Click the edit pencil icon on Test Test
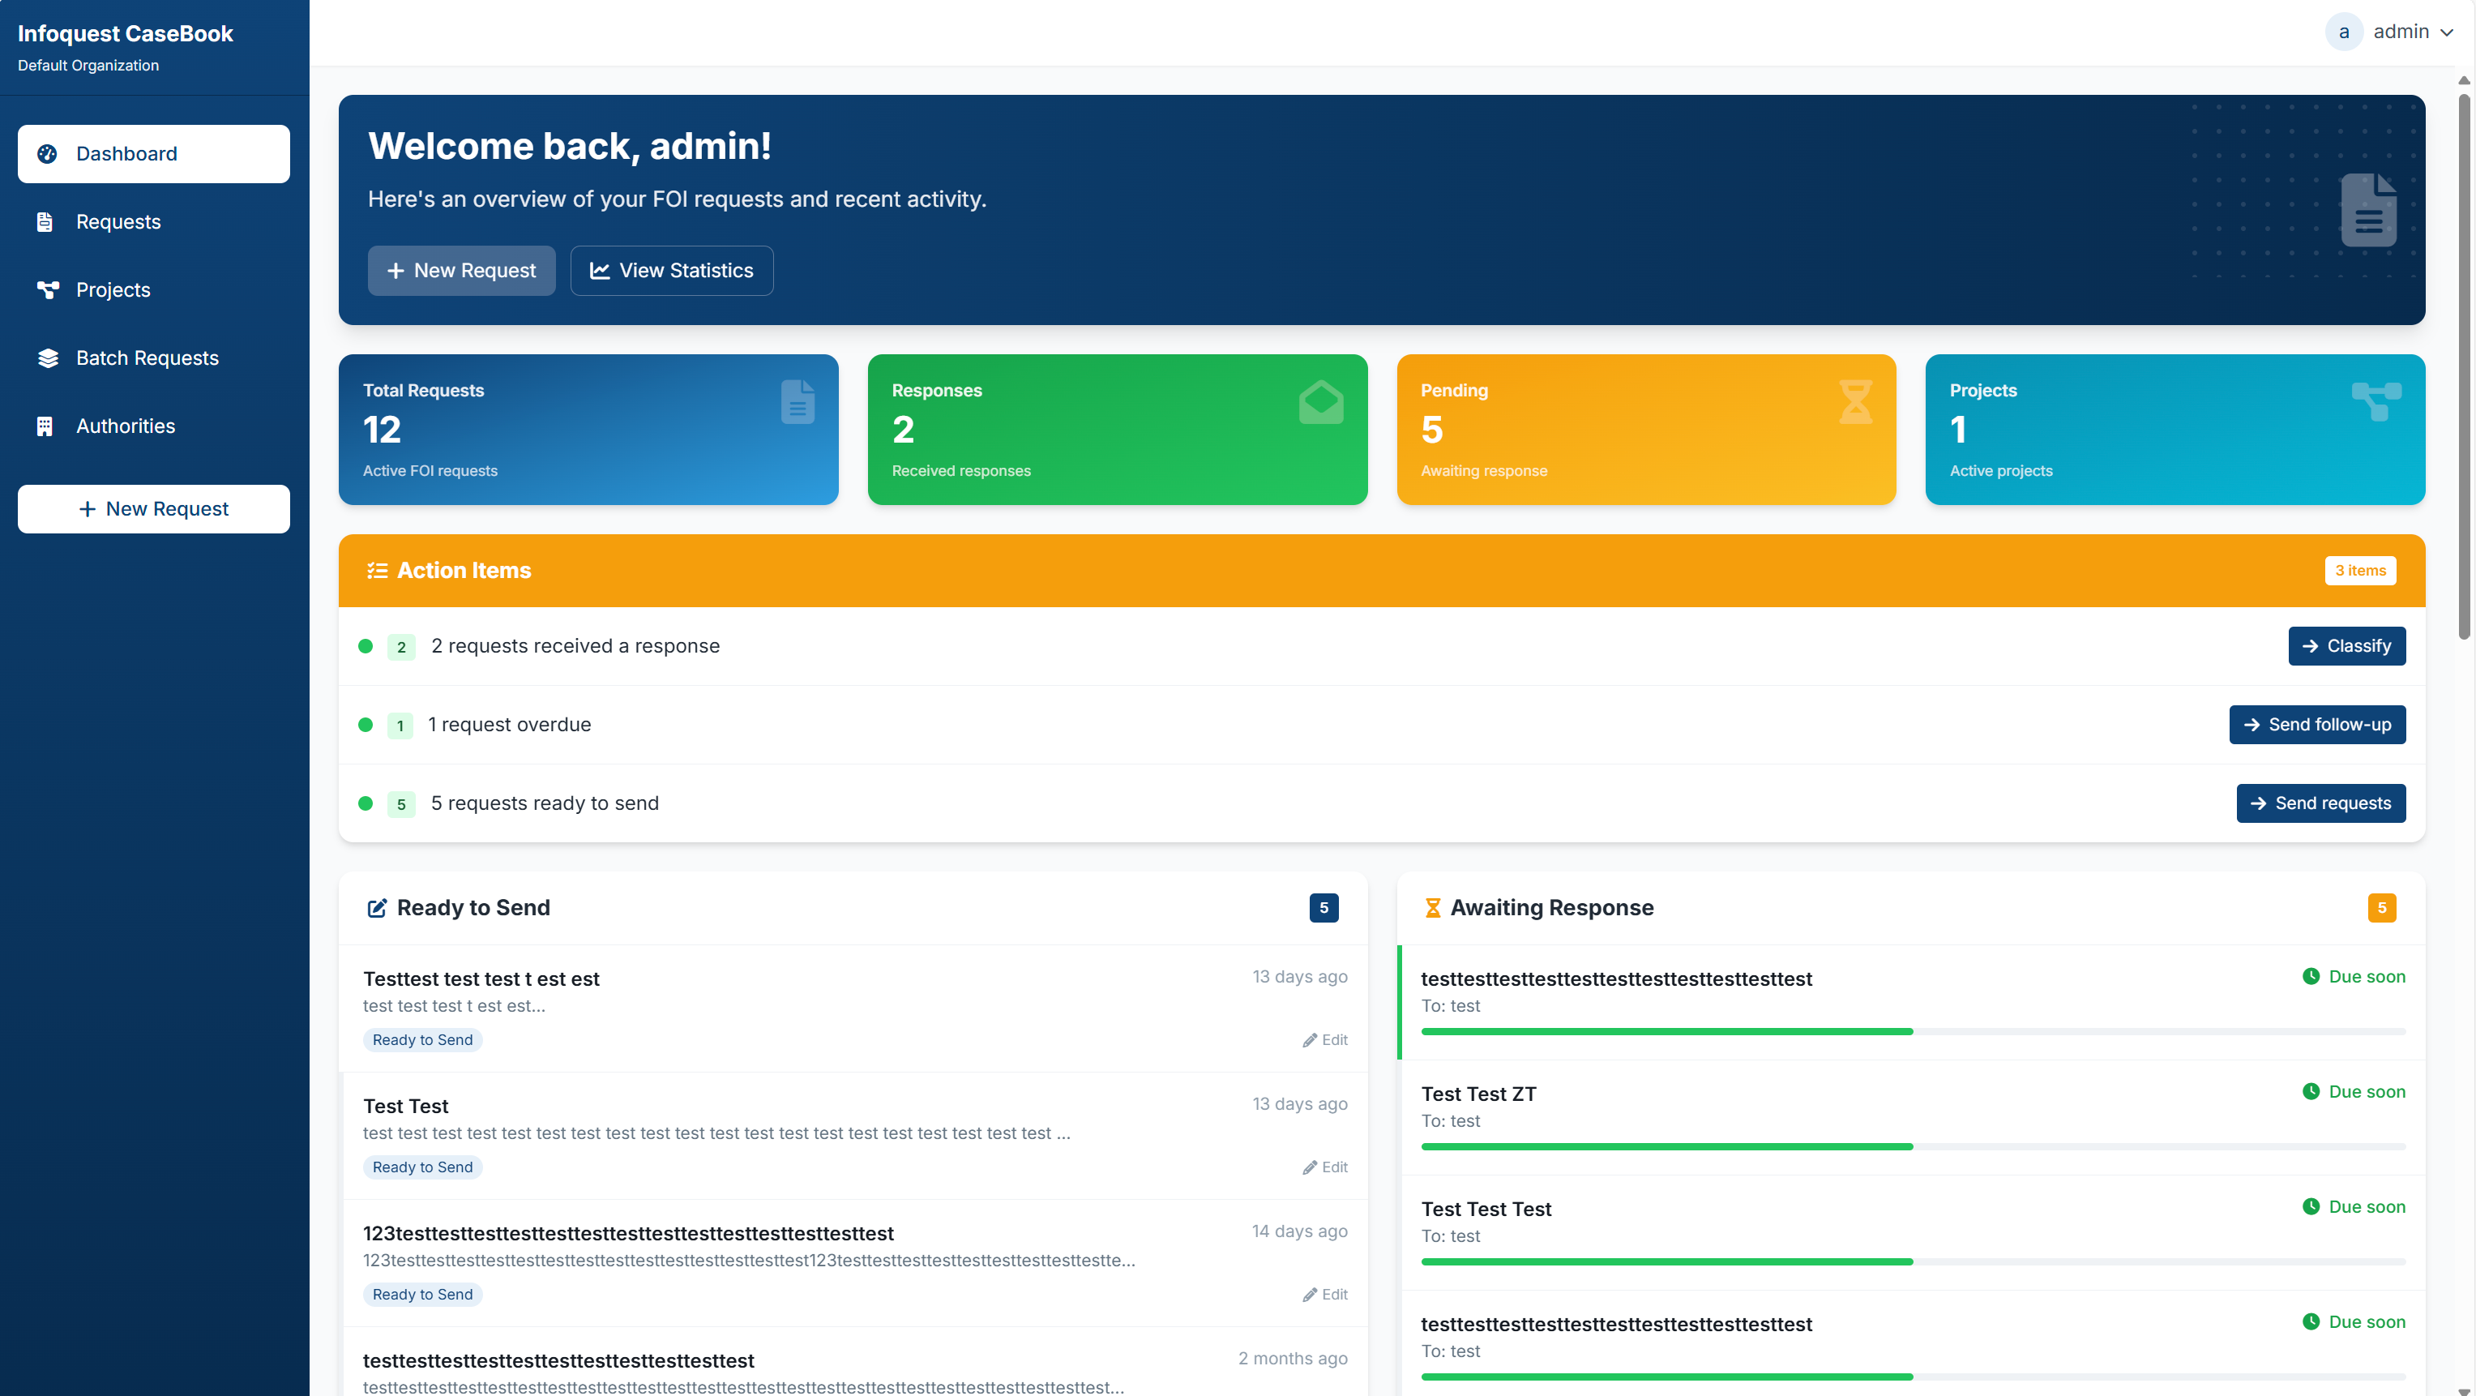 coord(1310,1167)
